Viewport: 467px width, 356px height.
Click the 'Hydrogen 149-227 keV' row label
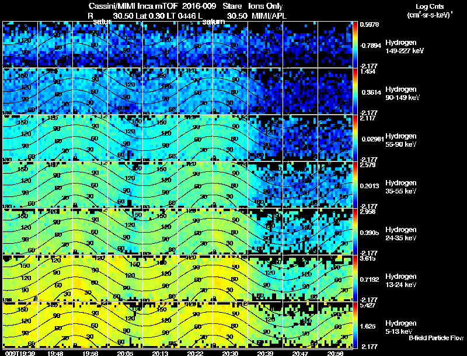coord(404,47)
